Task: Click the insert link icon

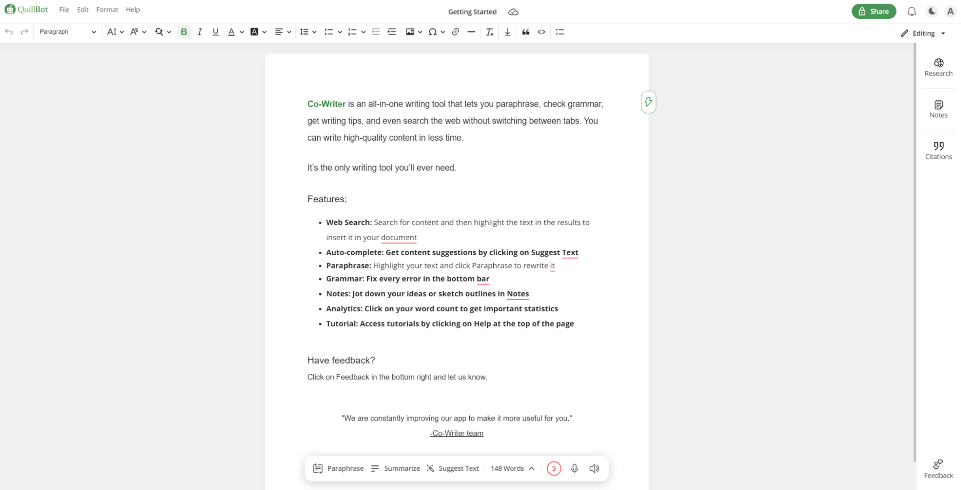Action: pyautogui.click(x=456, y=32)
